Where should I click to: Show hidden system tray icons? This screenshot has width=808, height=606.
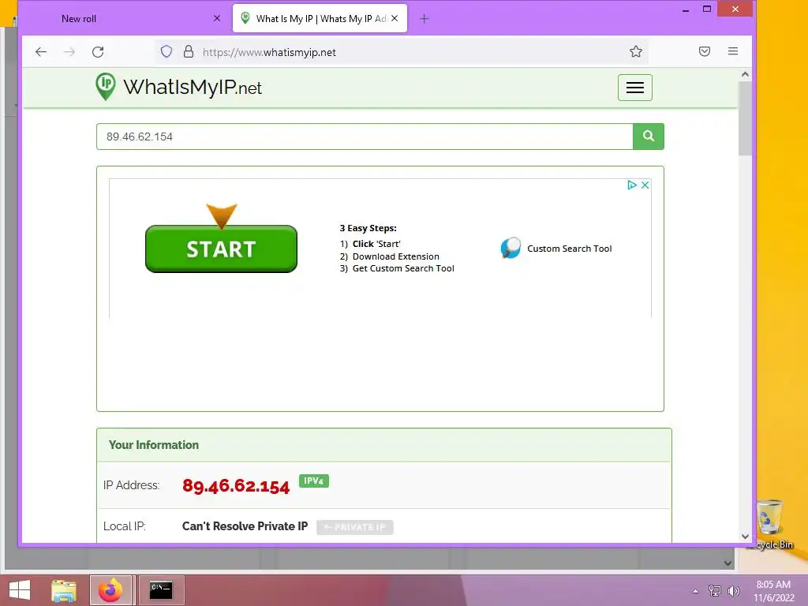tap(696, 591)
